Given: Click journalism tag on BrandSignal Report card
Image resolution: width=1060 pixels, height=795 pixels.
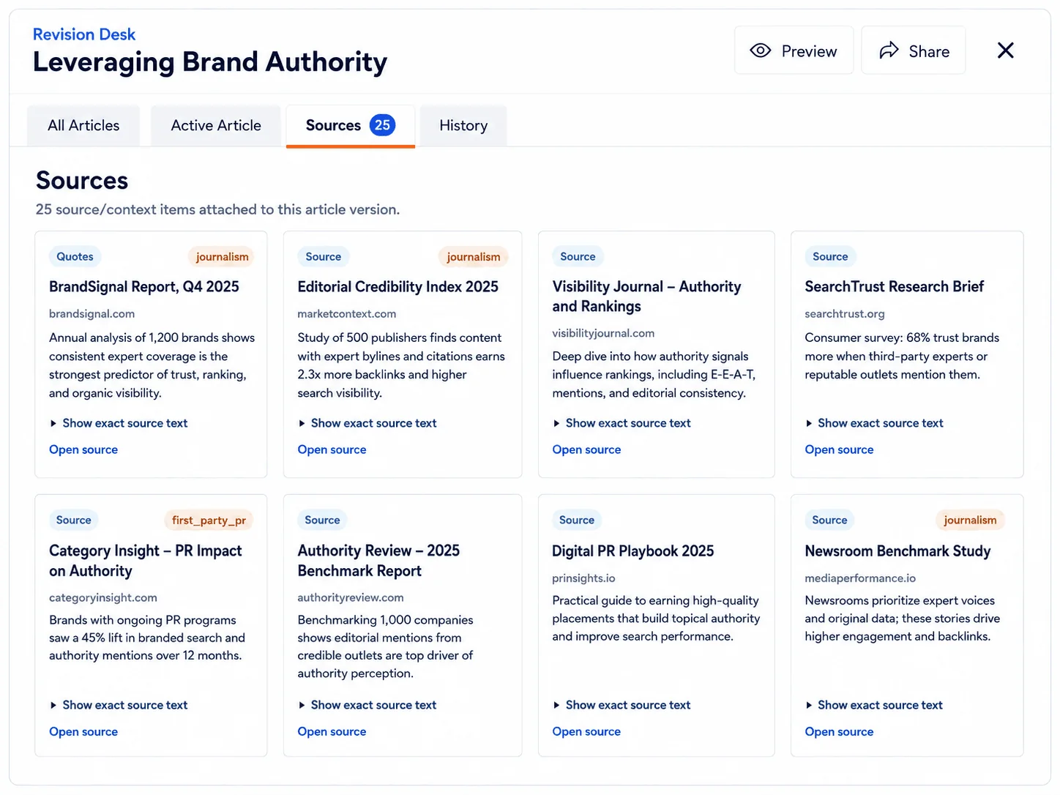Looking at the screenshot, I should tap(222, 257).
